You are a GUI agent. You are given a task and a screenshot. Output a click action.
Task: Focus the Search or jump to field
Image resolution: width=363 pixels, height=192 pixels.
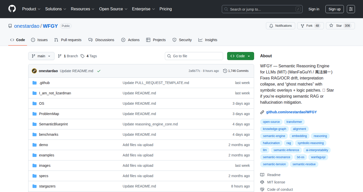coord(262,9)
